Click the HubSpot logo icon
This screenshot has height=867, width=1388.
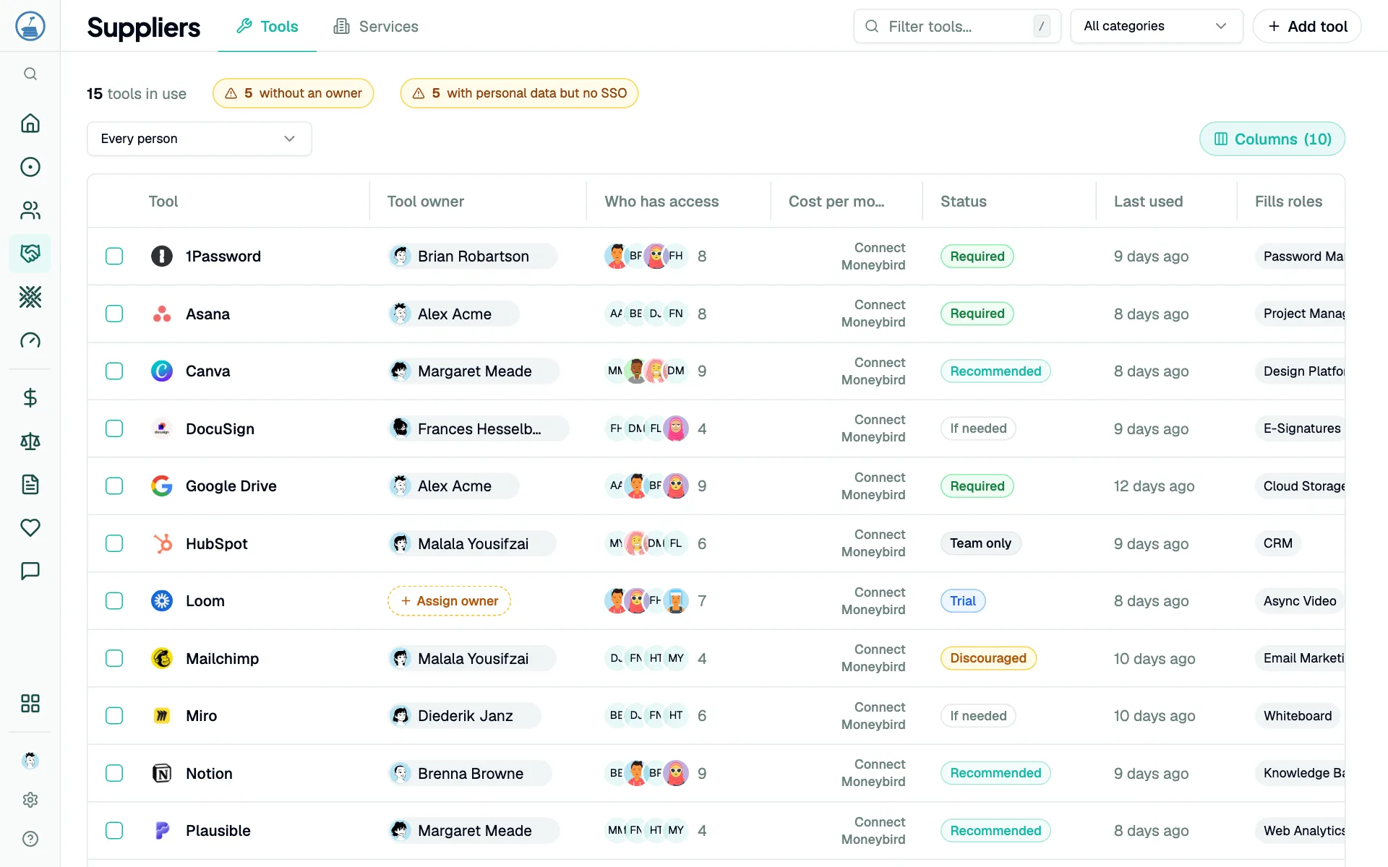162,543
